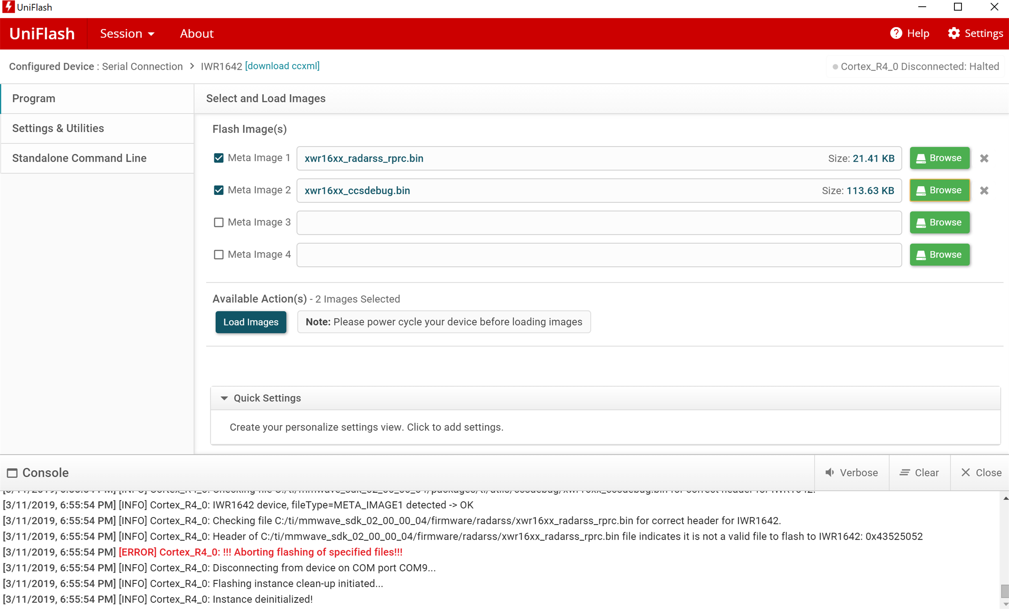Browse for Meta Image 3 file
Screen dimensions: 1009x609
point(939,222)
